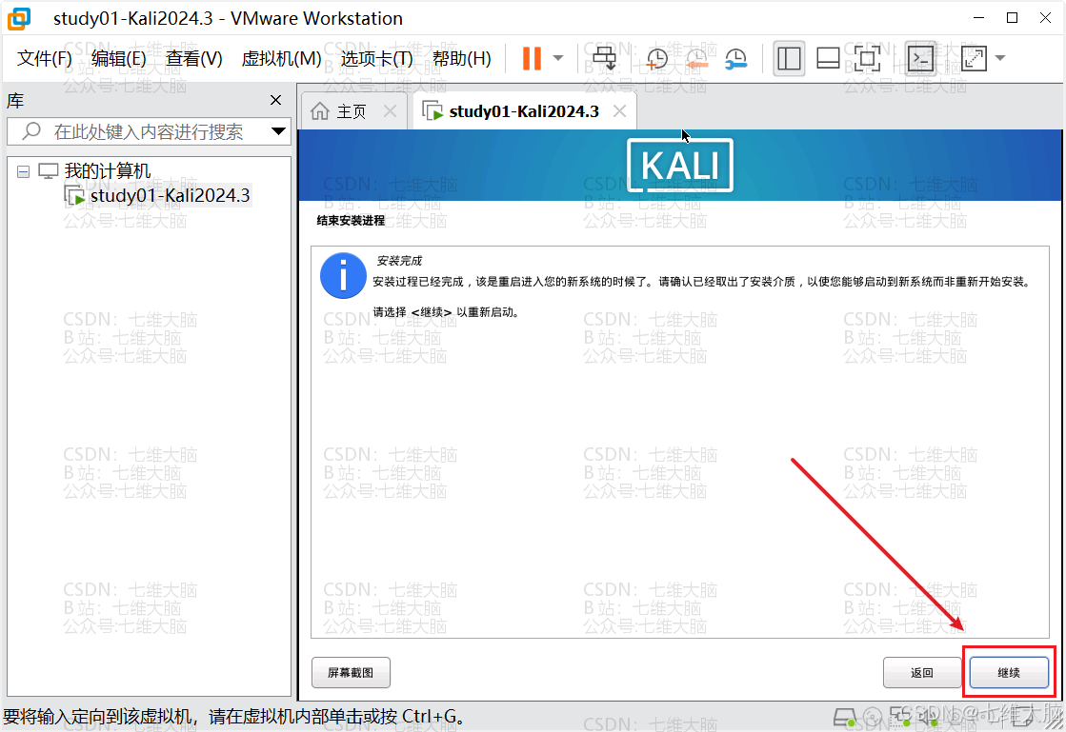Switch to the study01-Kali2024.3 tab

(524, 112)
